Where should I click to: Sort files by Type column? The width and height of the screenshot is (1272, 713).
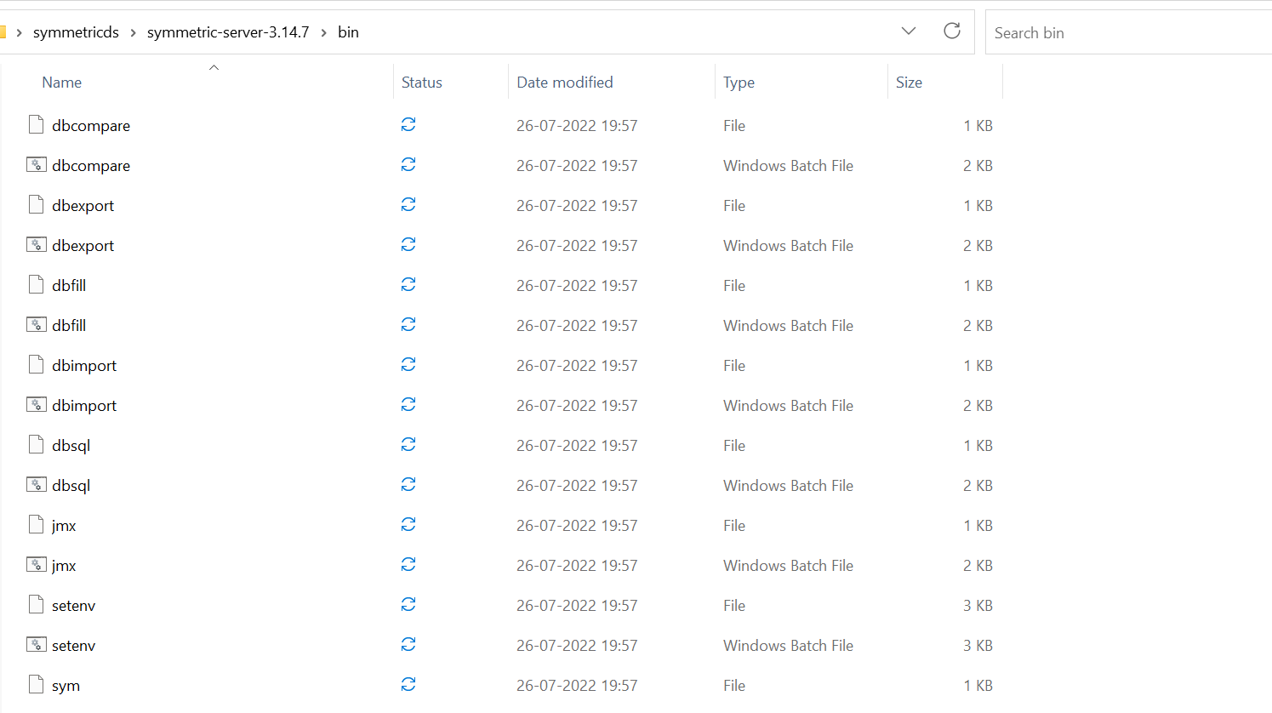[x=739, y=83]
